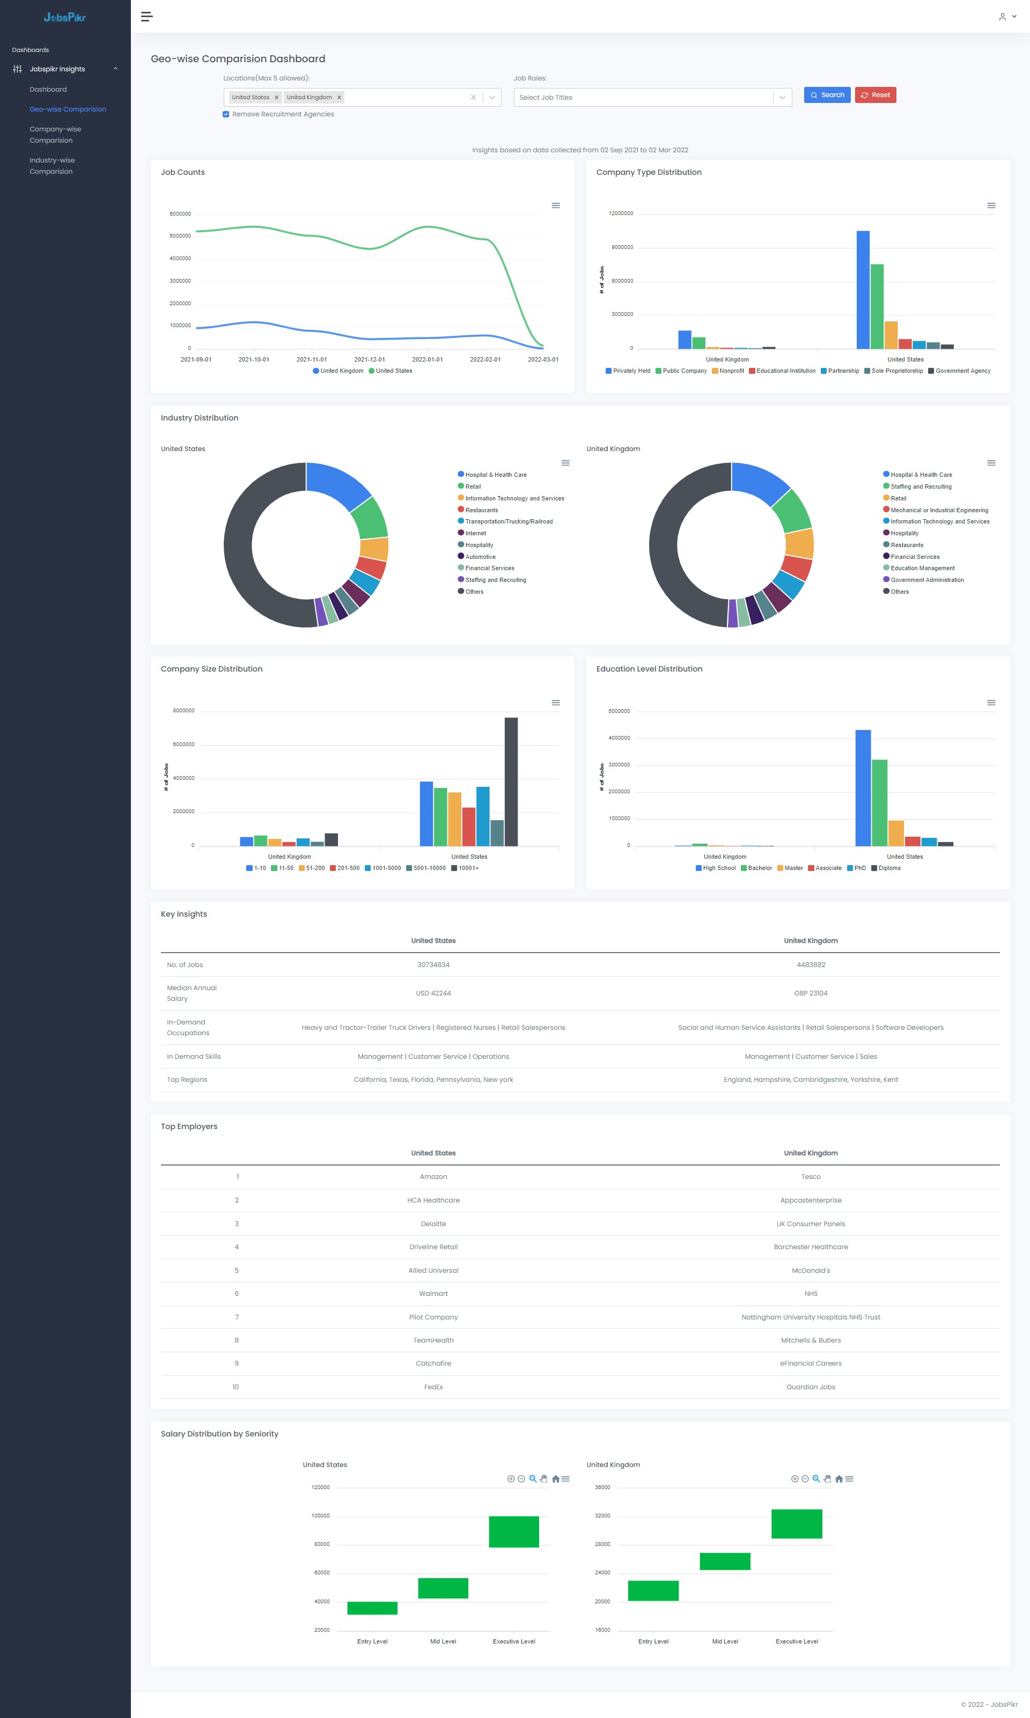Open the Company Type Distribution chart menu
Viewport: 1030px width, 1718px height.
click(992, 205)
